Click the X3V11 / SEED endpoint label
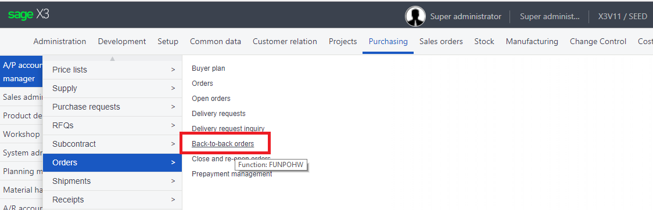Image resolution: width=653 pixels, height=210 pixels. click(623, 17)
